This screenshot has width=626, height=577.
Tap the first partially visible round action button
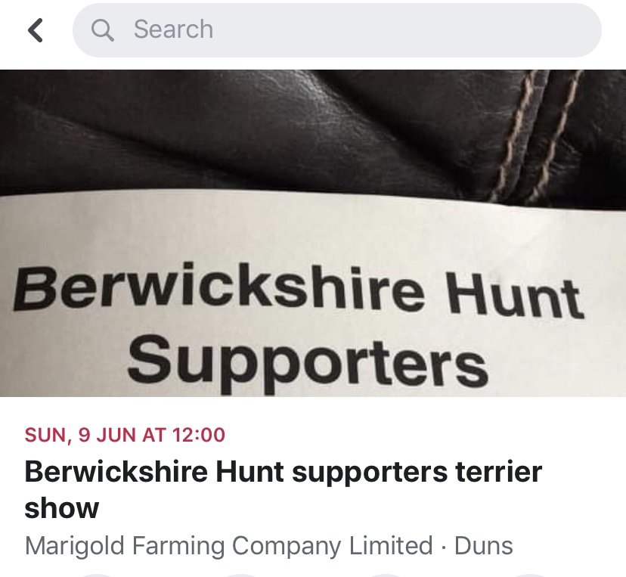97,575
